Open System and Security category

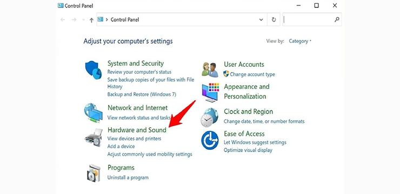136,63
